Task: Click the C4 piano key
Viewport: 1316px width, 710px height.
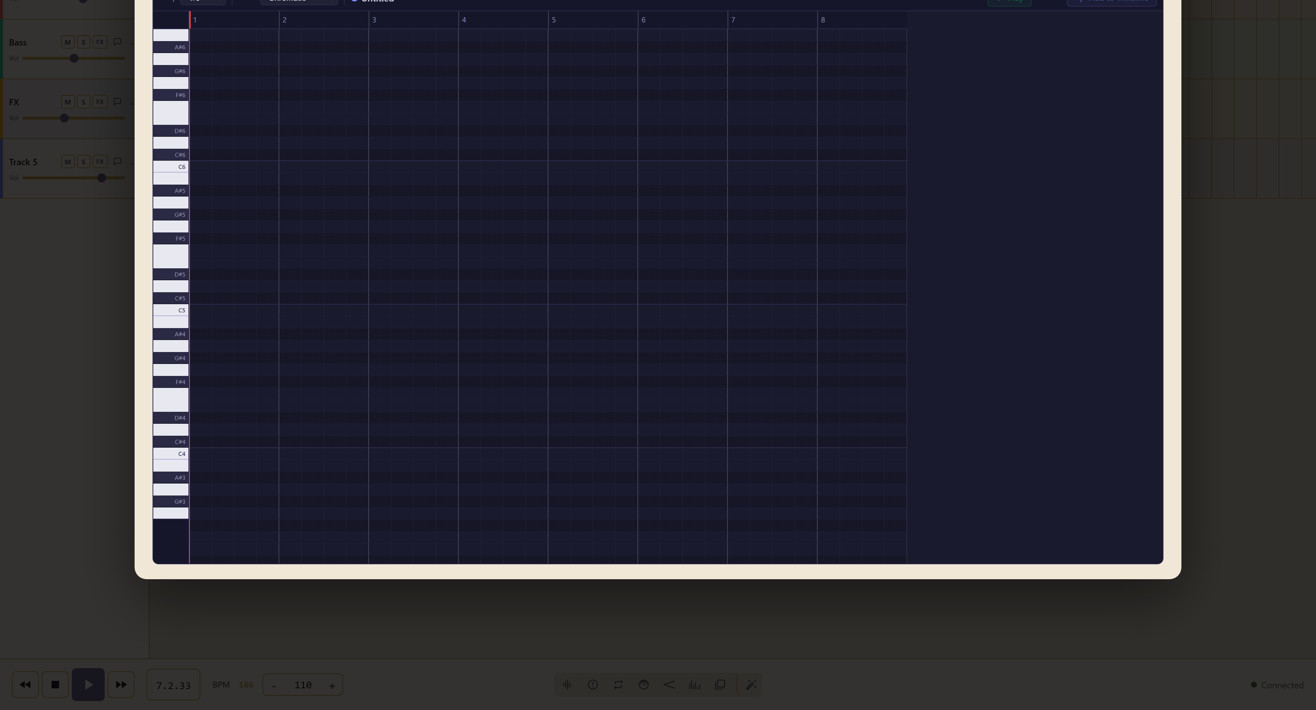Action: point(170,454)
